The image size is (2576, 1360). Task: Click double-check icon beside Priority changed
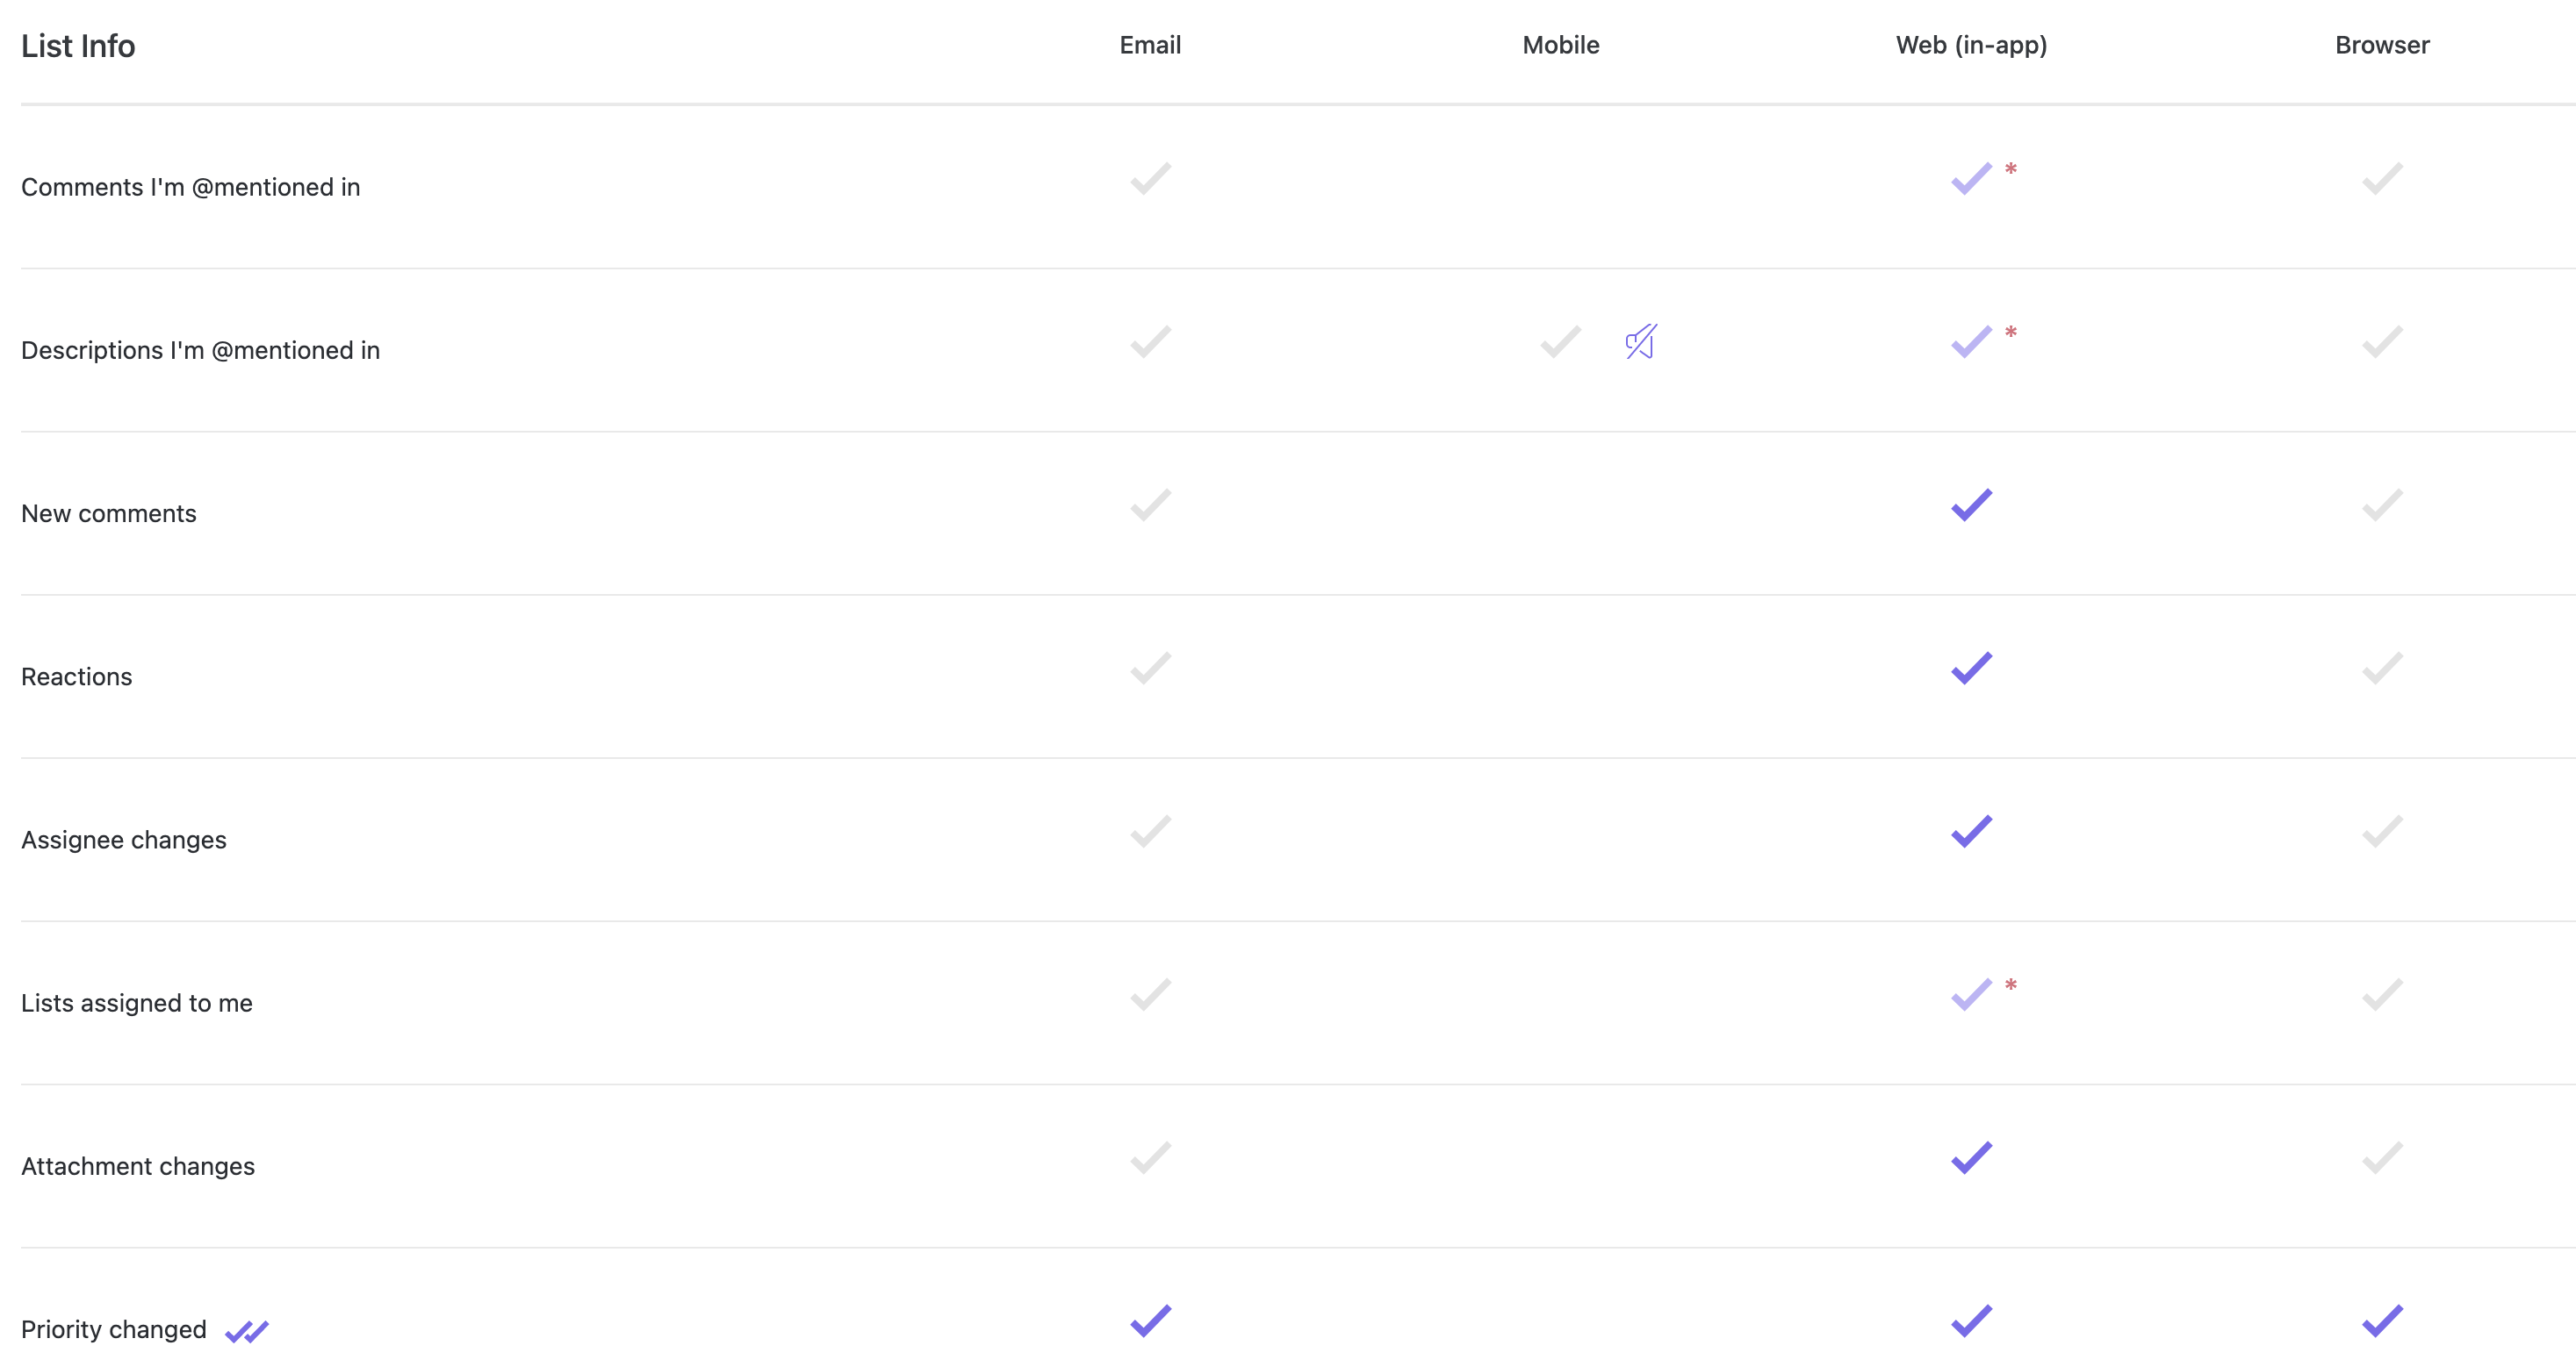247,1331
